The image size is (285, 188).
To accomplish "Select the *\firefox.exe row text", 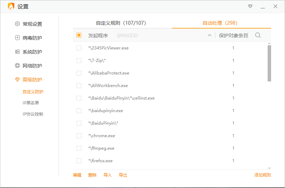I will [100, 161].
